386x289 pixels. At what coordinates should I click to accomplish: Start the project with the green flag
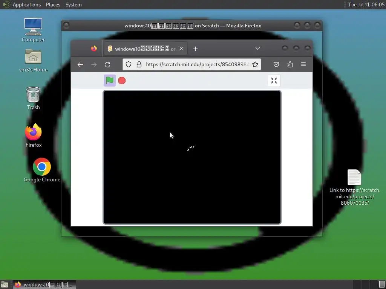(x=110, y=81)
